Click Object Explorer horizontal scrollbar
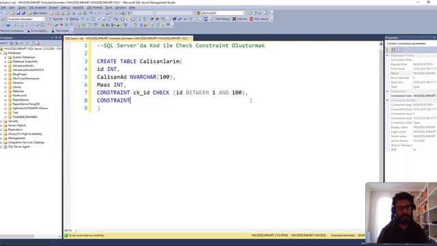The height and width of the screenshot is (246, 437). 17,236
